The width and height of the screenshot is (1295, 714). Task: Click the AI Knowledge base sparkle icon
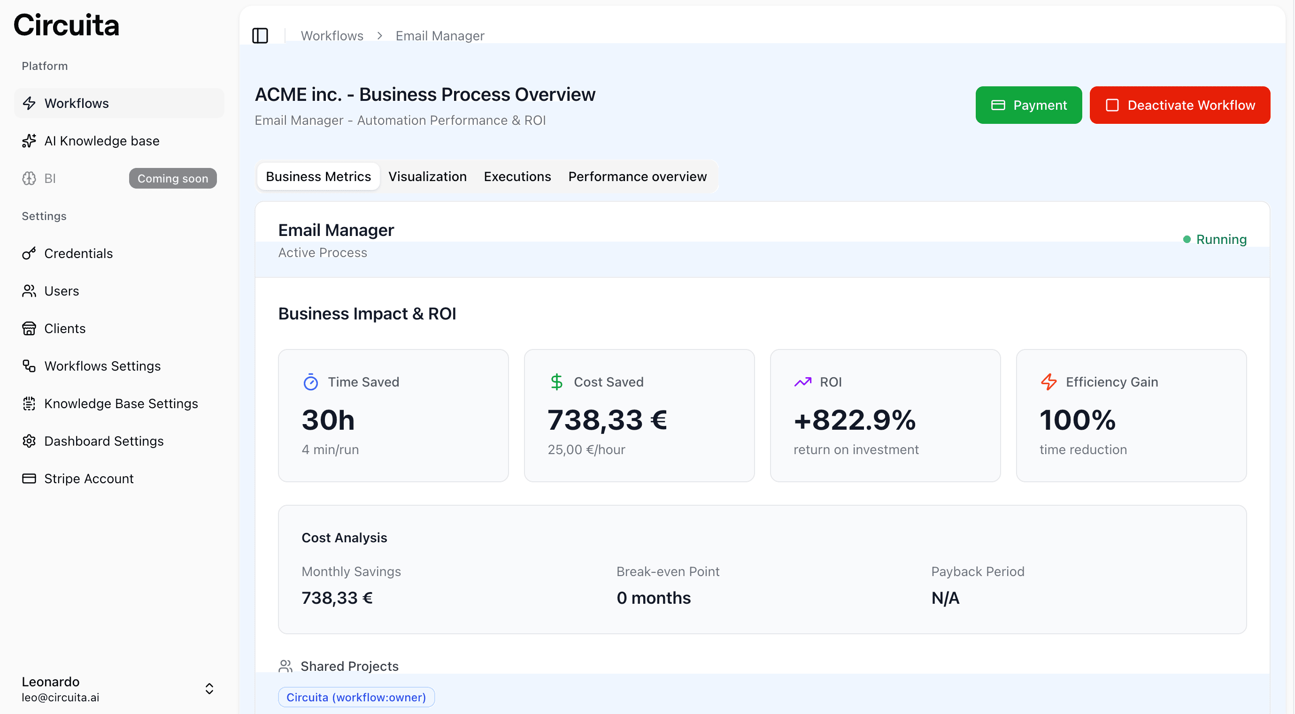click(29, 141)
